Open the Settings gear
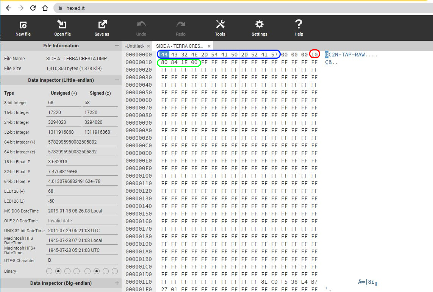Viewport: 433px width, 292px height. (259, 24)
